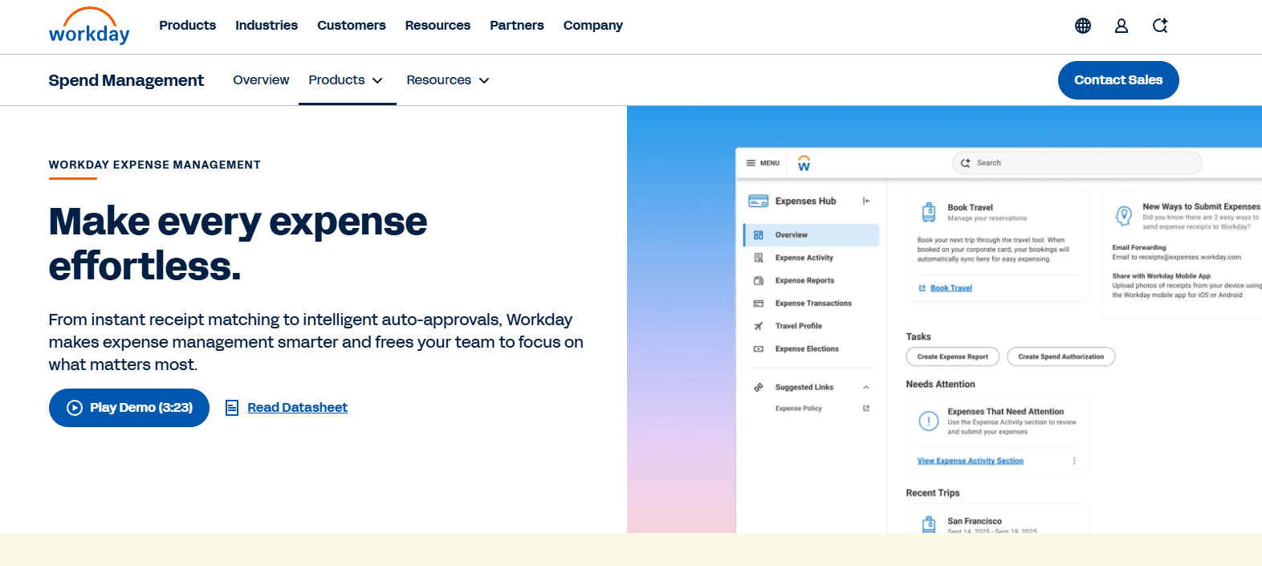
Task: Open View Expense Activity Section link
Action: tap(971, 461)
